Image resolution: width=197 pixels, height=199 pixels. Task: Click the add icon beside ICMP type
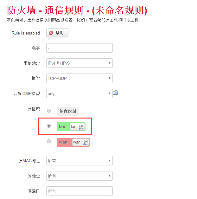(x=115, y=93)
